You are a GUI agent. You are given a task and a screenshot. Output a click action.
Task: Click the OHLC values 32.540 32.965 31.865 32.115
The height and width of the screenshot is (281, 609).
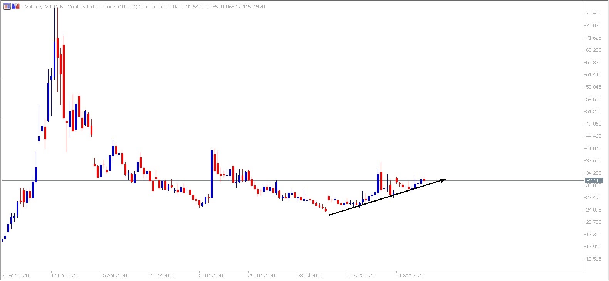pos(218,7)
